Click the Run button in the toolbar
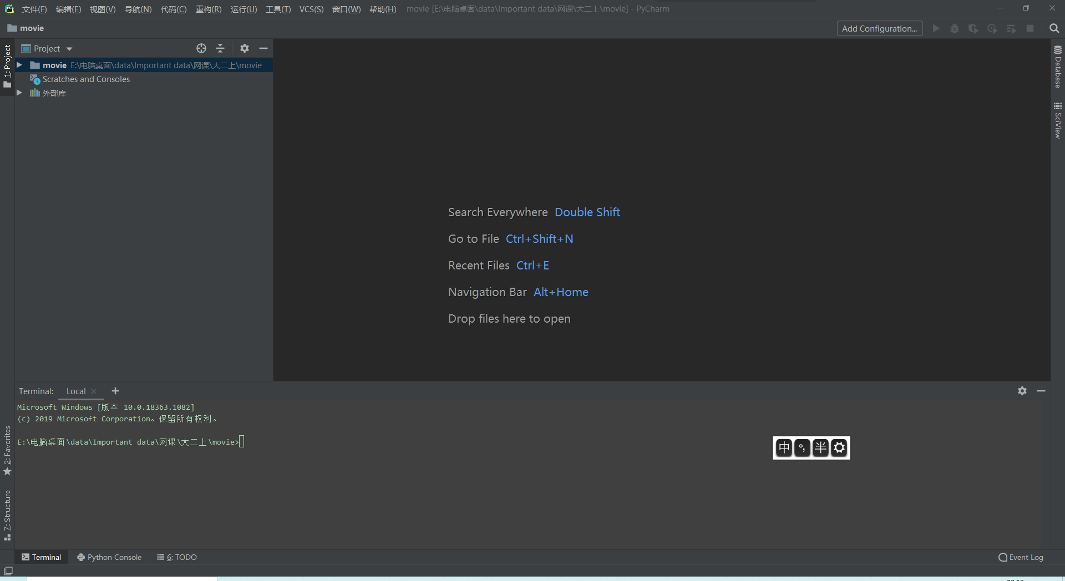The width and height of the screenshot is (1065, 581). [936, 28]
